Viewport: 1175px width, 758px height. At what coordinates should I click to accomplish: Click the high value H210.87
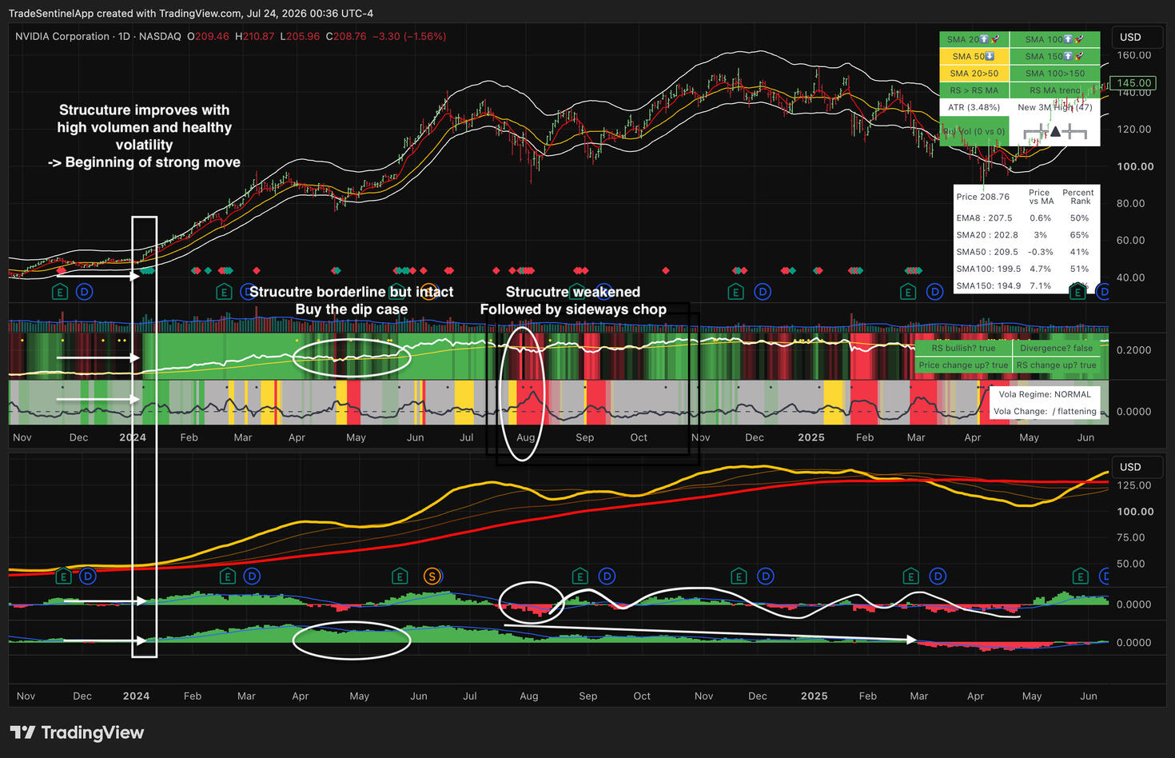coord(254,36)
